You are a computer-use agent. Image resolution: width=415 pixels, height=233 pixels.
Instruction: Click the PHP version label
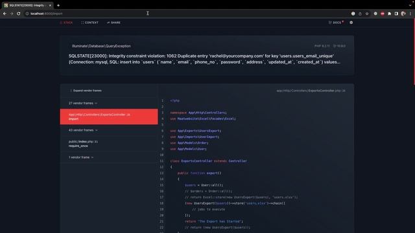point(322,46)
